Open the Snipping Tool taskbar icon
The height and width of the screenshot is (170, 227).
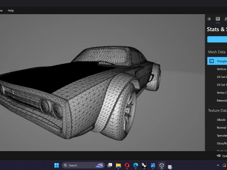170,167
